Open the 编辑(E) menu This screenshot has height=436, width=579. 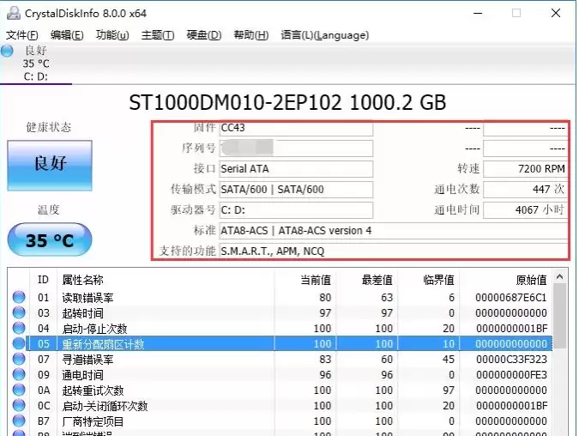click(67, 35)
